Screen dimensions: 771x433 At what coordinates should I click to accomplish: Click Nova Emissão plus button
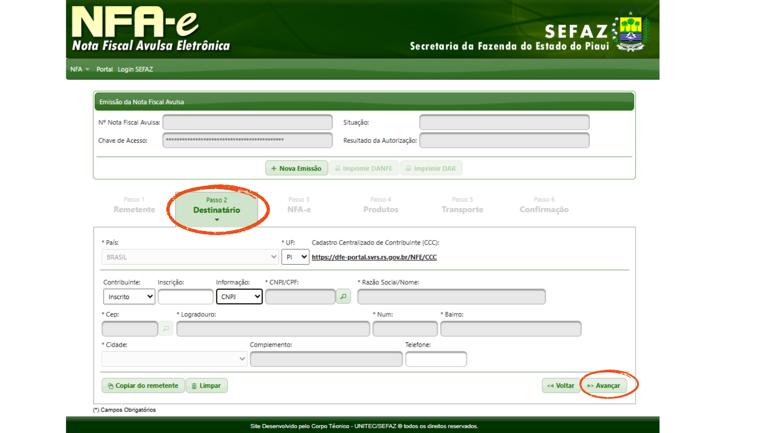pyautogui.click(x=296, y=168)
